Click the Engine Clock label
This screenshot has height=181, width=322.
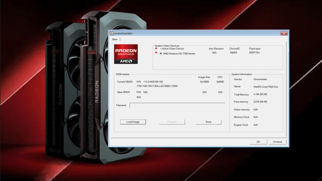241,125
